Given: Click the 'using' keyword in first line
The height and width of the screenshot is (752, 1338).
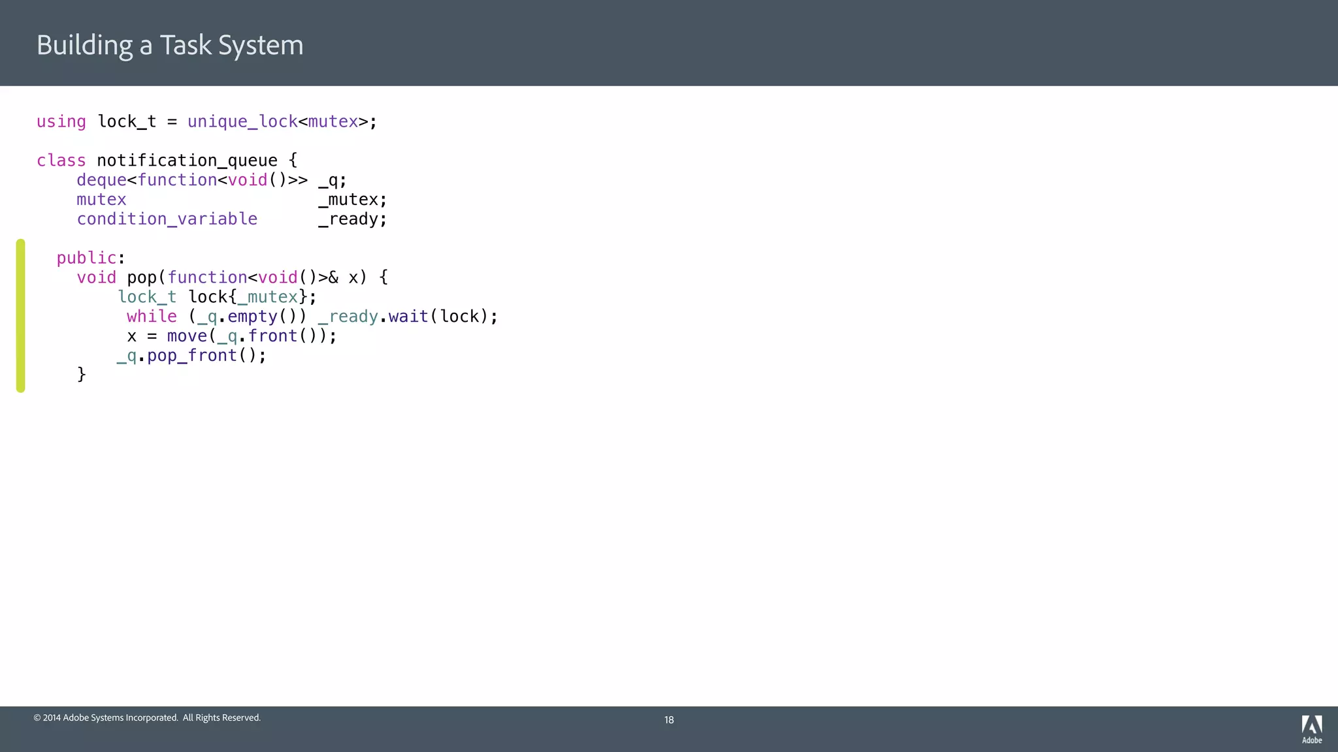Looking at the screenshot, I should [x=61, y=121].
